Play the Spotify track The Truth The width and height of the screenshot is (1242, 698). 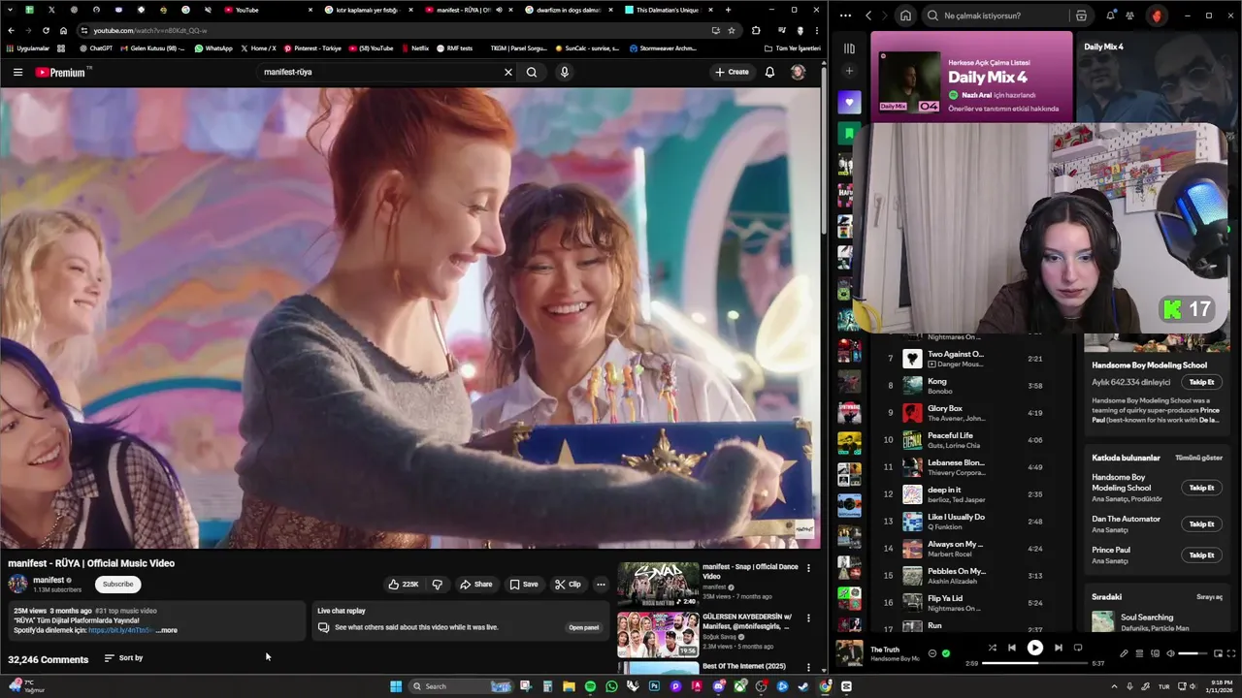pos(1034,648)
